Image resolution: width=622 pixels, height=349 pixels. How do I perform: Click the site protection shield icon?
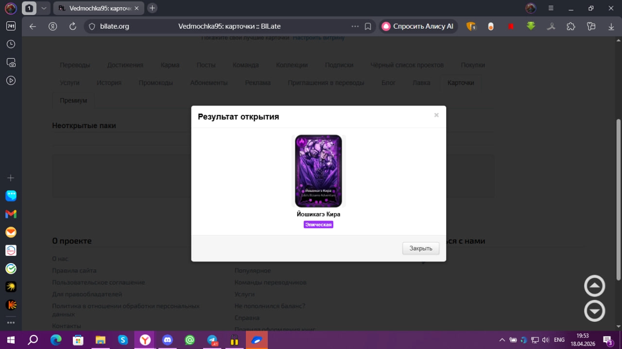tap(92, 26)
